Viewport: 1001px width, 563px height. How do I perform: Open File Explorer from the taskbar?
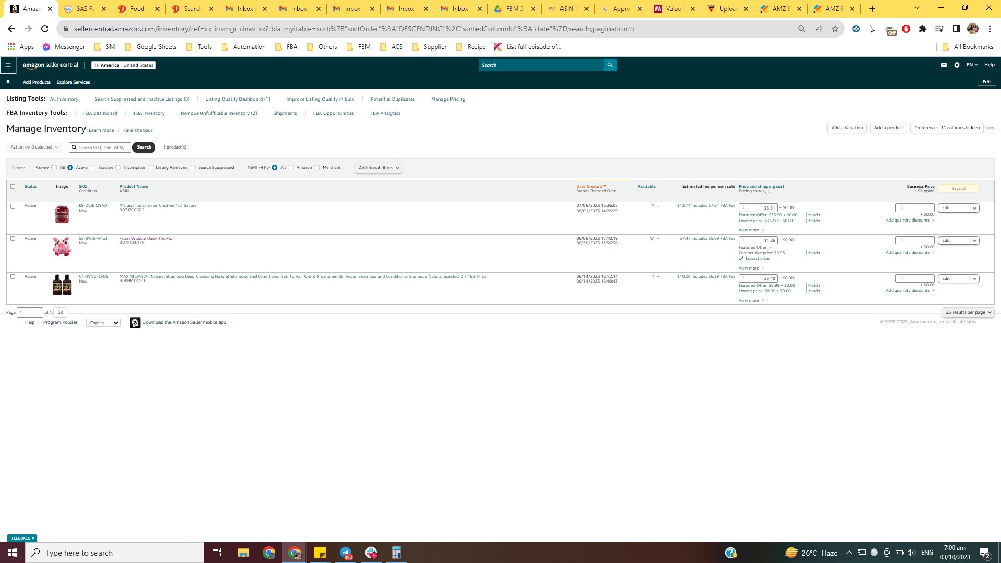pyautogui.click(x=243, y=553)
